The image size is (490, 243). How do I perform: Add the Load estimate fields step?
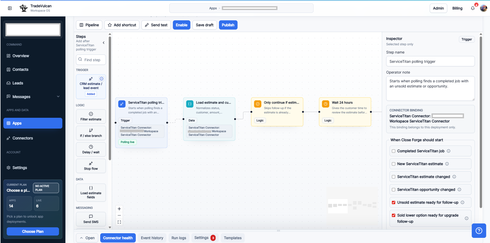tap(91, 193)
